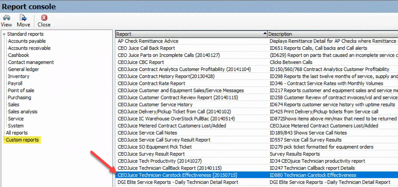Select Accounts payable in tree
398x187 pixels.
click(x=27, y=41)
